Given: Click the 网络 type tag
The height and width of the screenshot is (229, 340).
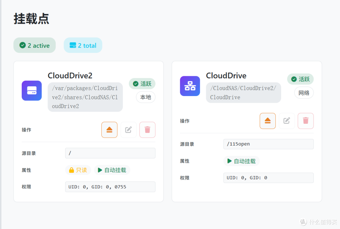Looking at the screenshot, I should (304, 93).
